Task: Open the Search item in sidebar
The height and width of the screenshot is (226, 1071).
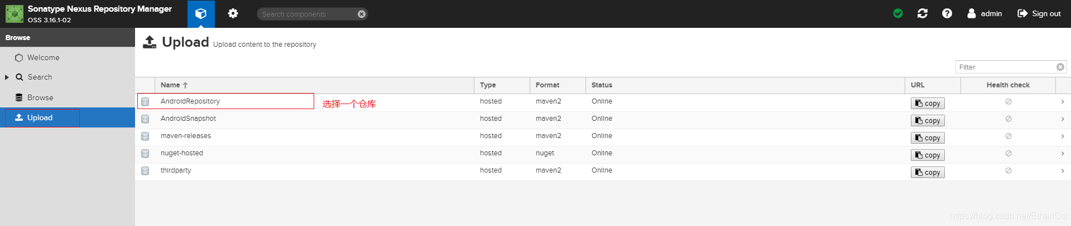Action: tap(40, 77)
